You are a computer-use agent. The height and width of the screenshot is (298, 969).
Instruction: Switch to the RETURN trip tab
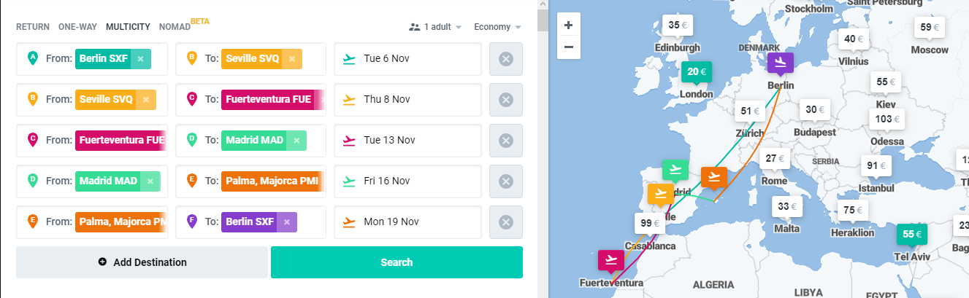[x=33, y=27]
